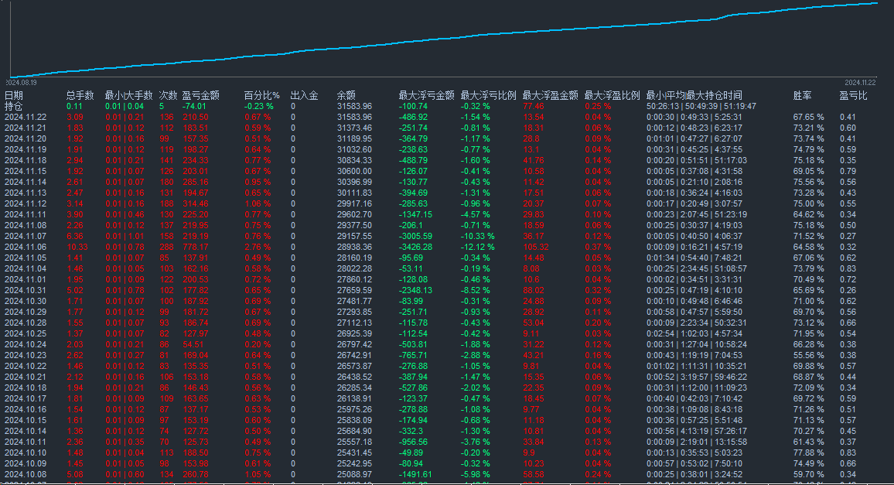The image size is (894, 485).
Task: Click the 2024.08.19 chart start date label
Action: [x=22, y=83]
